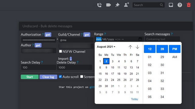Click the Authorization password field
The height and width of the screenshot is (109, 195).
point(39,40)
